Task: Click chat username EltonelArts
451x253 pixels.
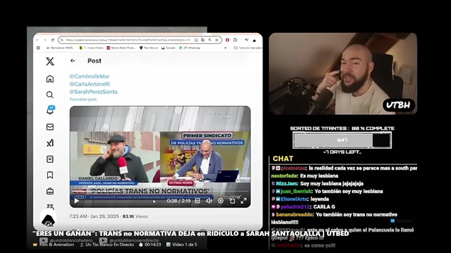Action: point(294,199)
